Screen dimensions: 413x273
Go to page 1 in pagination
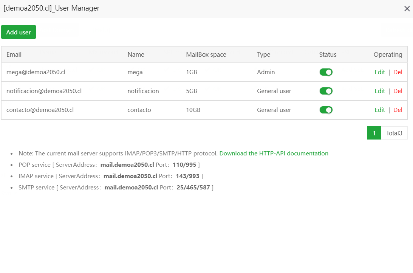[x=374, y=133]
